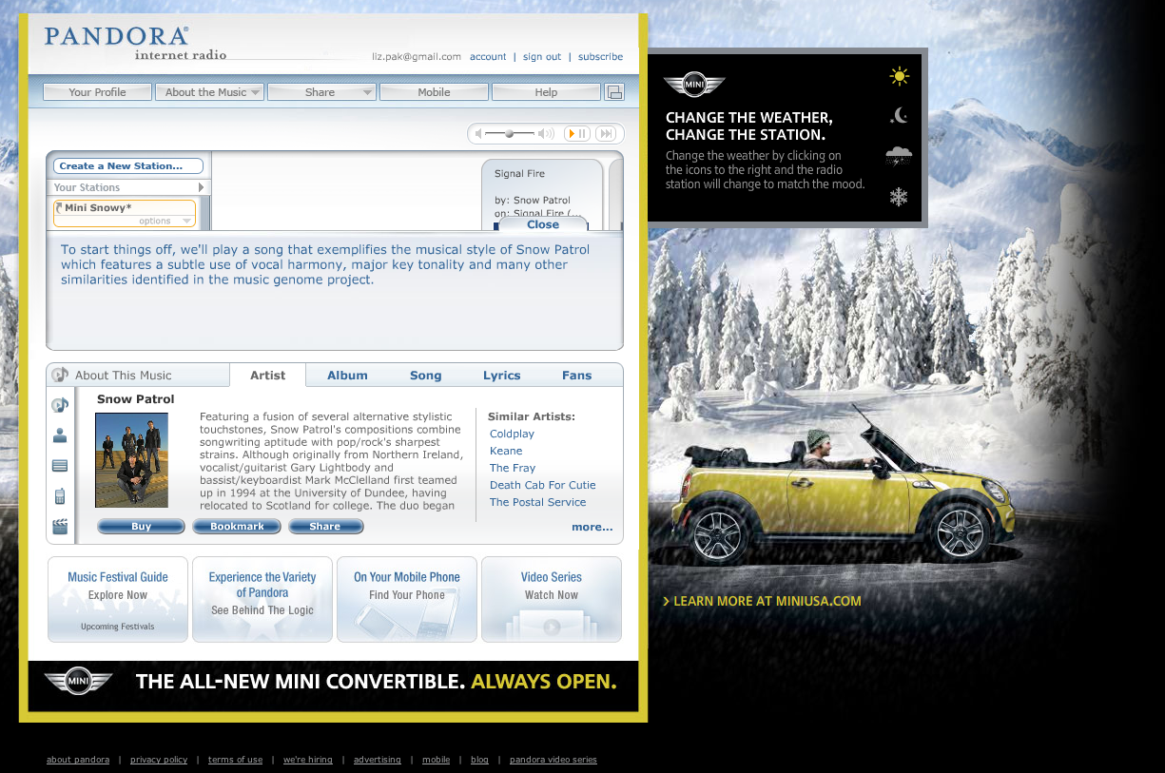Click the Snow Patrol artist photo
This screenshot has width=1165, height=773.
131,460
